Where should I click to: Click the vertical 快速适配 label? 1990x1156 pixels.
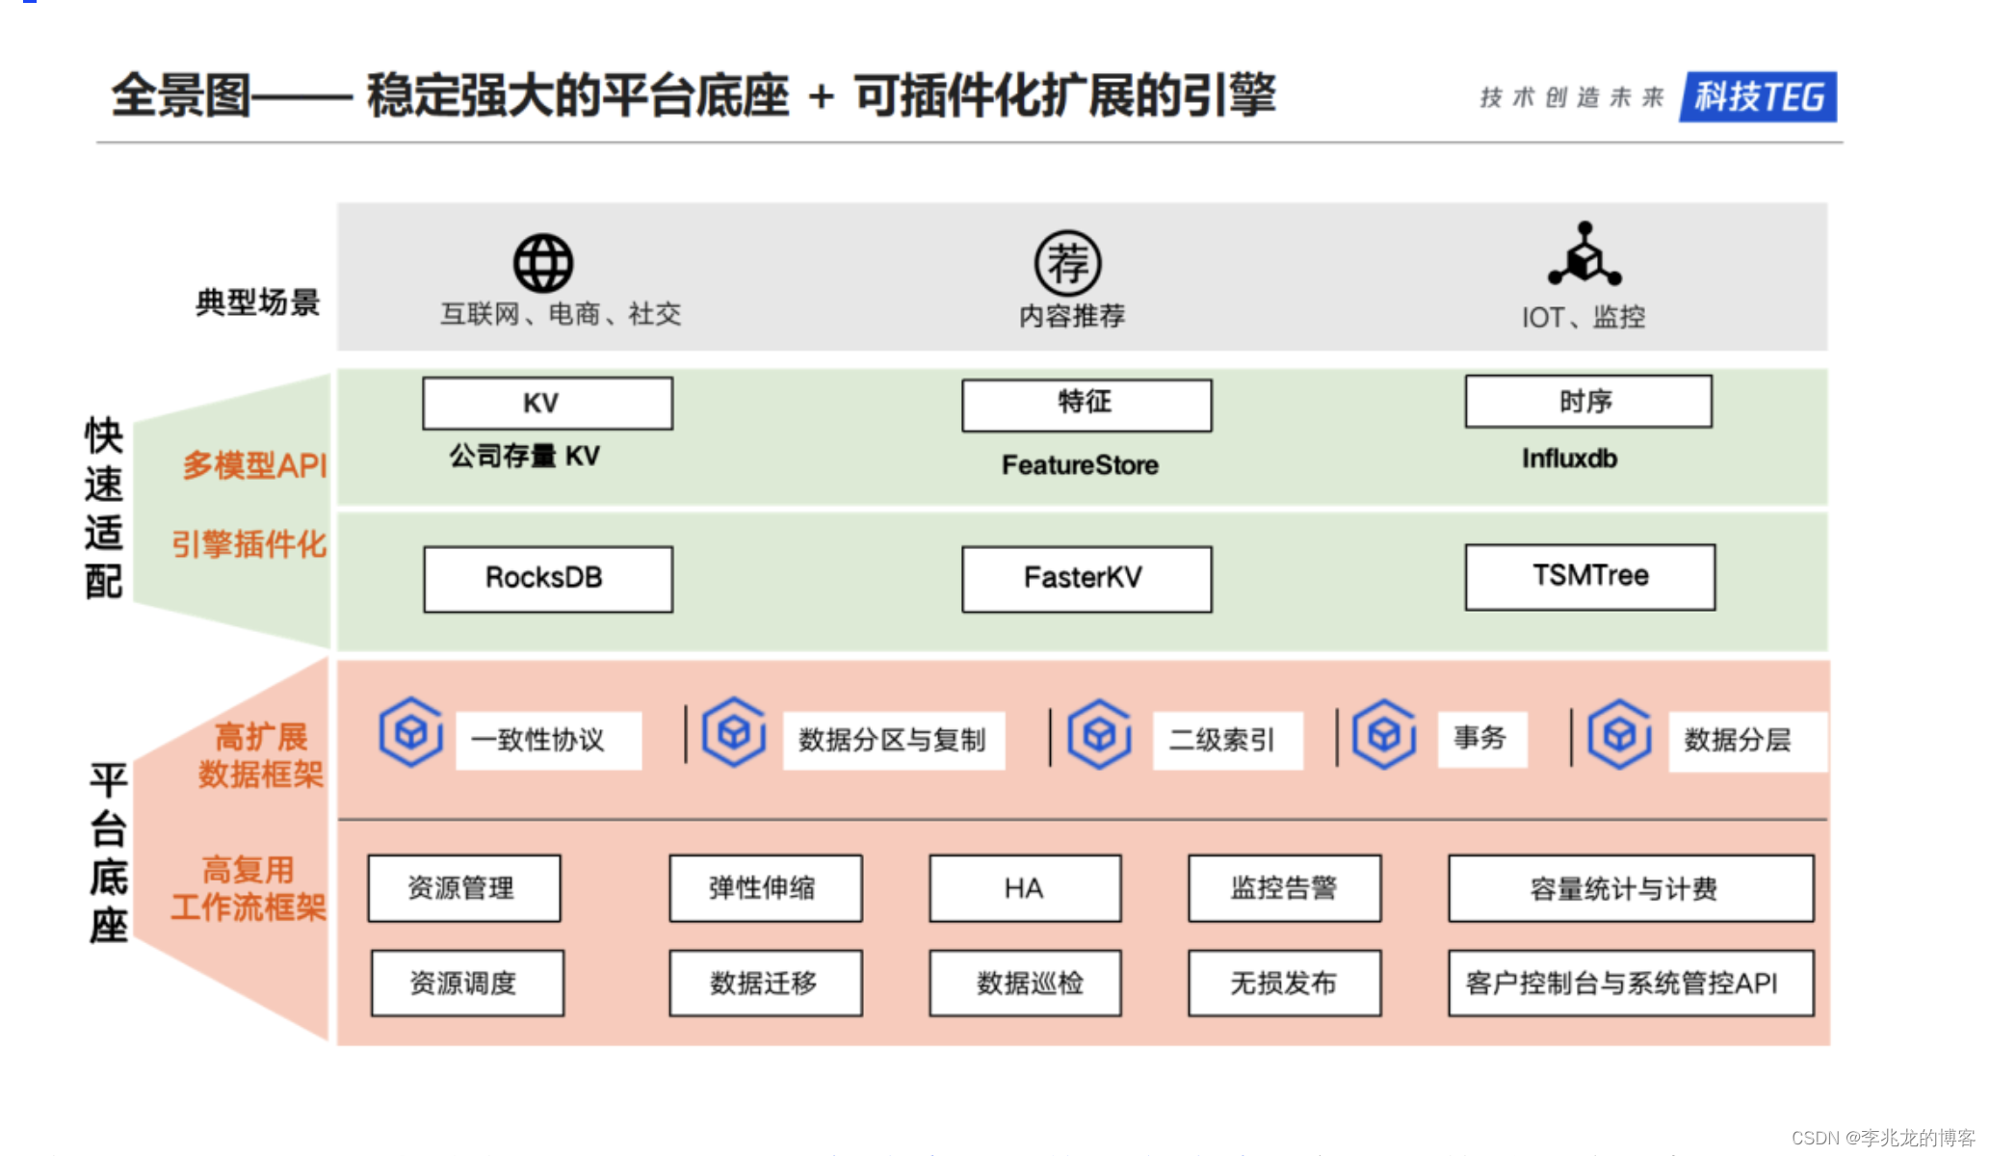tap(104, 508)
